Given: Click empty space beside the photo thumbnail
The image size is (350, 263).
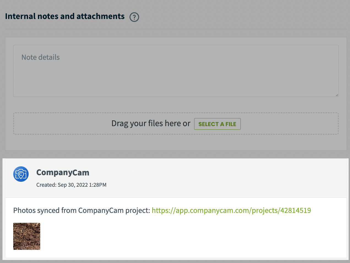Looking at the screenshot, I should (x=193, y=236).
